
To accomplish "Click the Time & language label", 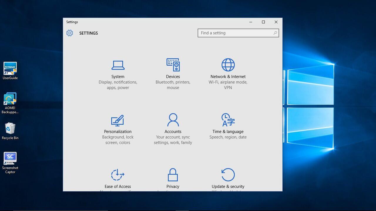I will click(228, 132).
